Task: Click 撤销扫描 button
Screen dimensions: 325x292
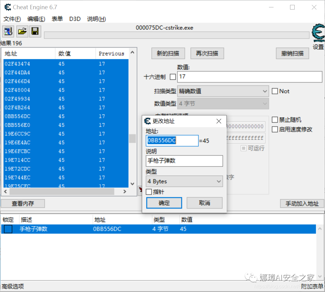Action: (293, 53)
